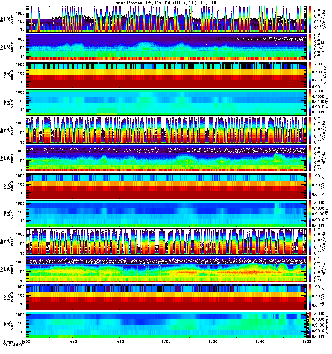Select the tha fff 32 scm3 spectrogram panel
The width and height of the screenshot is (332, 354).
[166, 47]
